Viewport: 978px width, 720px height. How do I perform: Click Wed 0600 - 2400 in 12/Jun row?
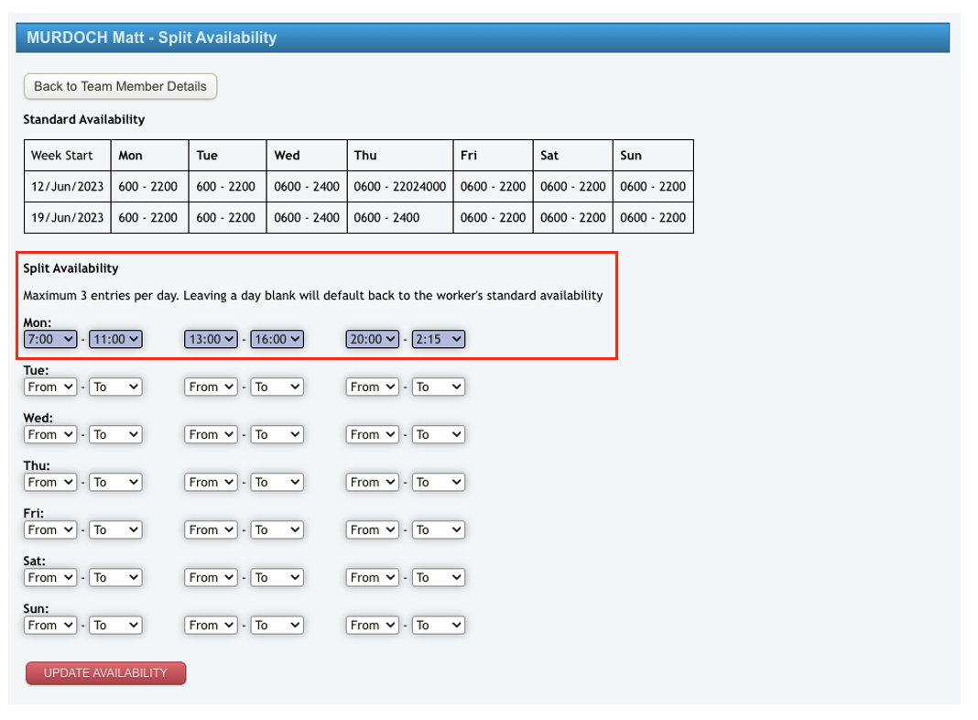(307, 187)
